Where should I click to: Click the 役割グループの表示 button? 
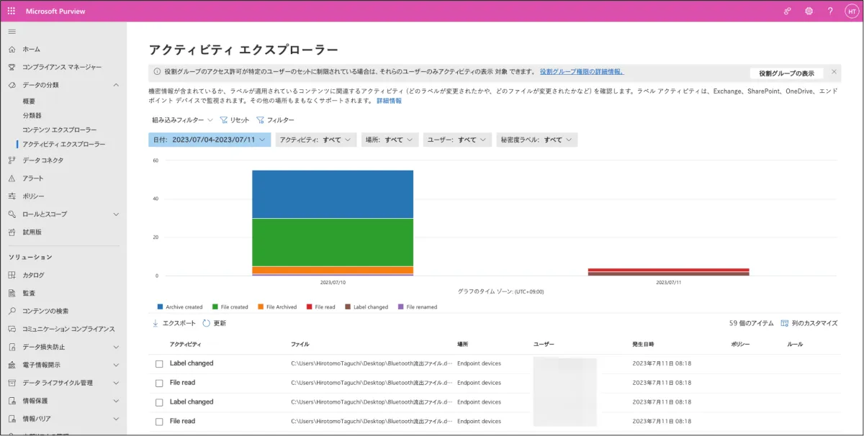(786, 73)
